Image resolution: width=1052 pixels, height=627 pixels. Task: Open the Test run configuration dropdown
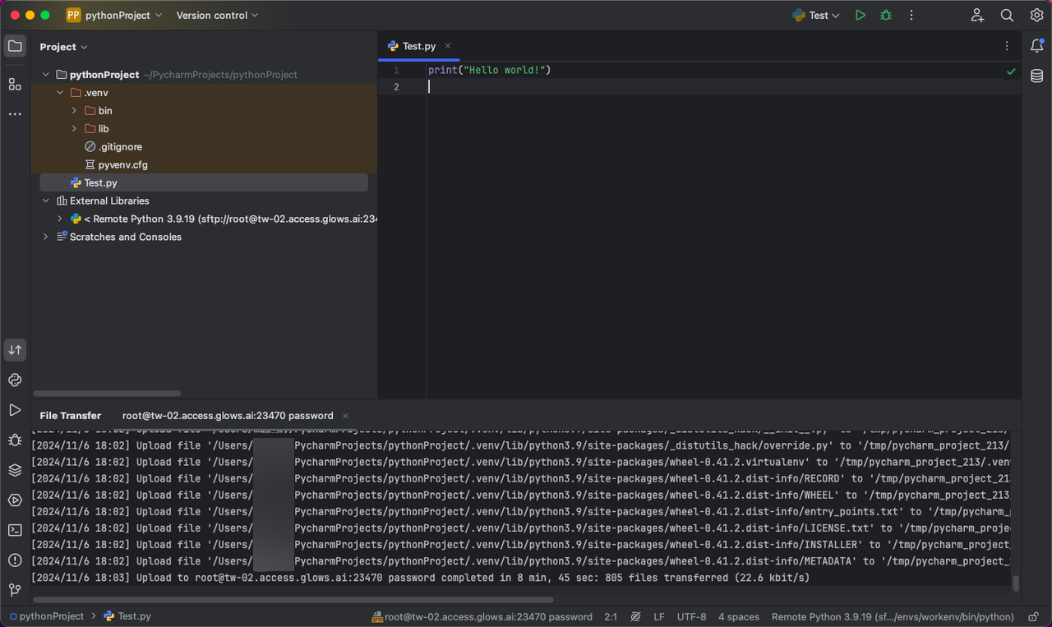pos(816,15)
